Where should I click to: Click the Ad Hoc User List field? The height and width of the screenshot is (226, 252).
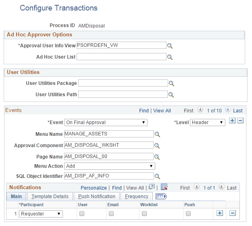tap(121, 57)
